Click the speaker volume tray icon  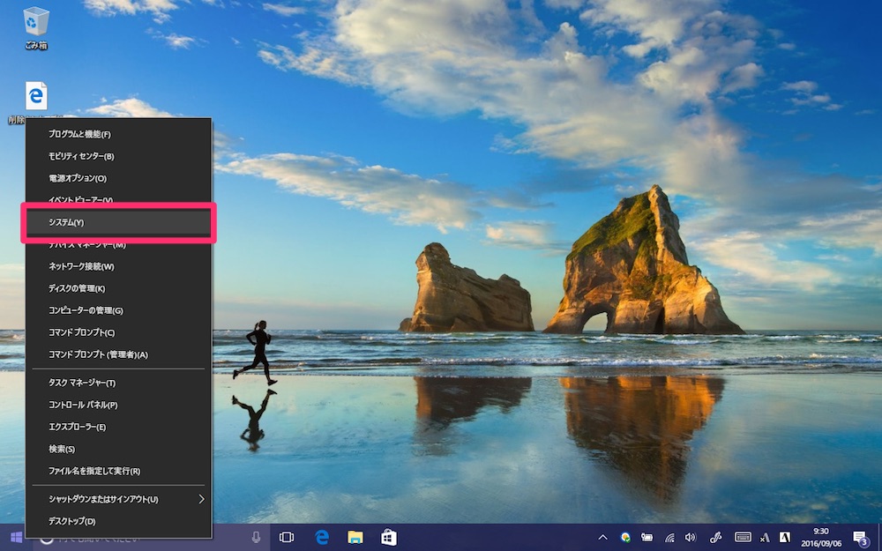(x=691, y=538)
